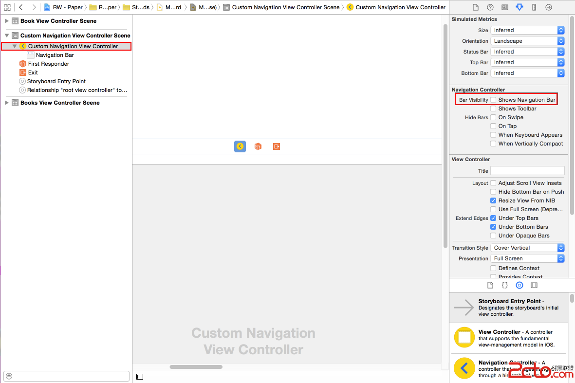The height and width of the screenshot is (383, 575).
Task: Select Storyboard Entry Point in the outline
Action: point(56,81)
